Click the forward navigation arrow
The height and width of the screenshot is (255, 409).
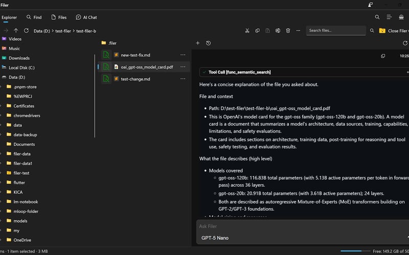click(x=6, y=31)
